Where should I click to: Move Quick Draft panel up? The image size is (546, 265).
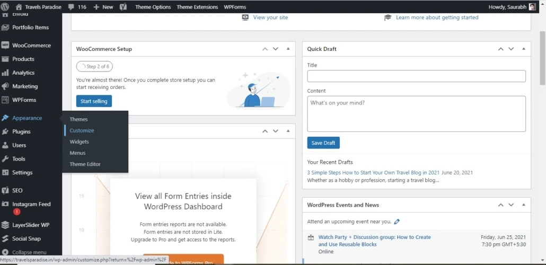tap(501, 49)
